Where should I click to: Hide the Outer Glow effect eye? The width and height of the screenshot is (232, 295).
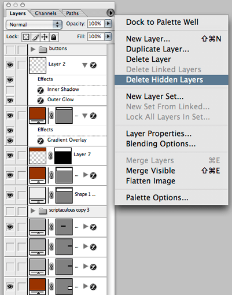pos(10,100)
